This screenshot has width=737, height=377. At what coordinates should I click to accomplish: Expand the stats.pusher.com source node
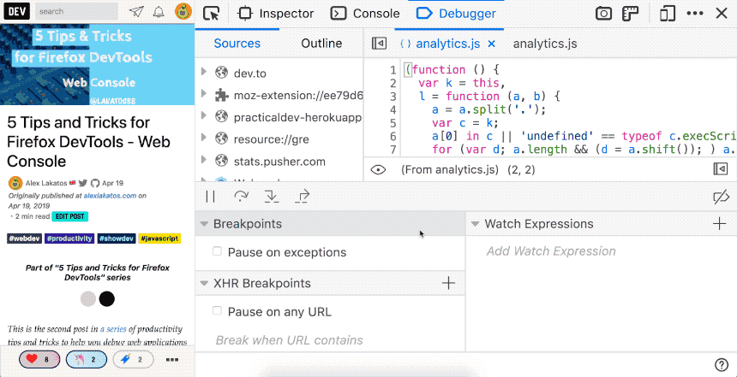tap(203, 161)
